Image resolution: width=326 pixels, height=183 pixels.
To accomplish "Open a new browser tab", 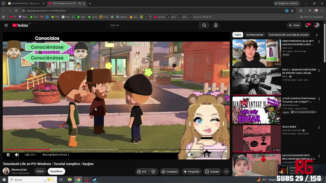I will pyautogui.click(x=90, y=3).
